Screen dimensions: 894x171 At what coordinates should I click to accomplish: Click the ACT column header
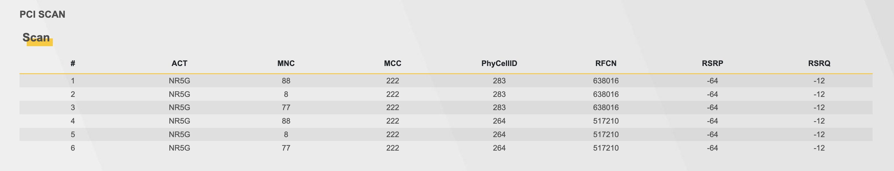(x=180, y=64)
